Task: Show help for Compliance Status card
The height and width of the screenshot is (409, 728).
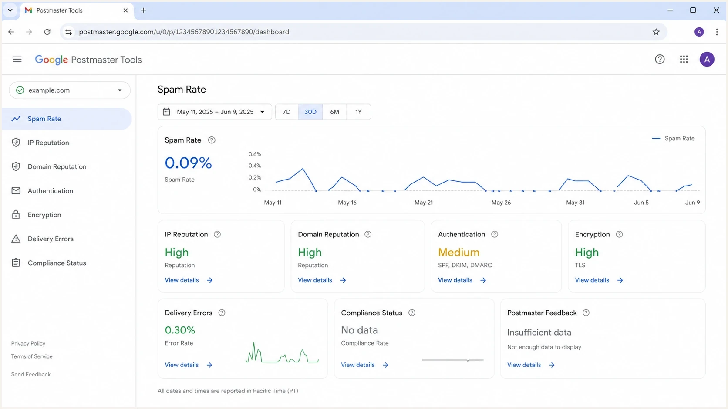Action: pyautogui.click(x=412, y=313)
